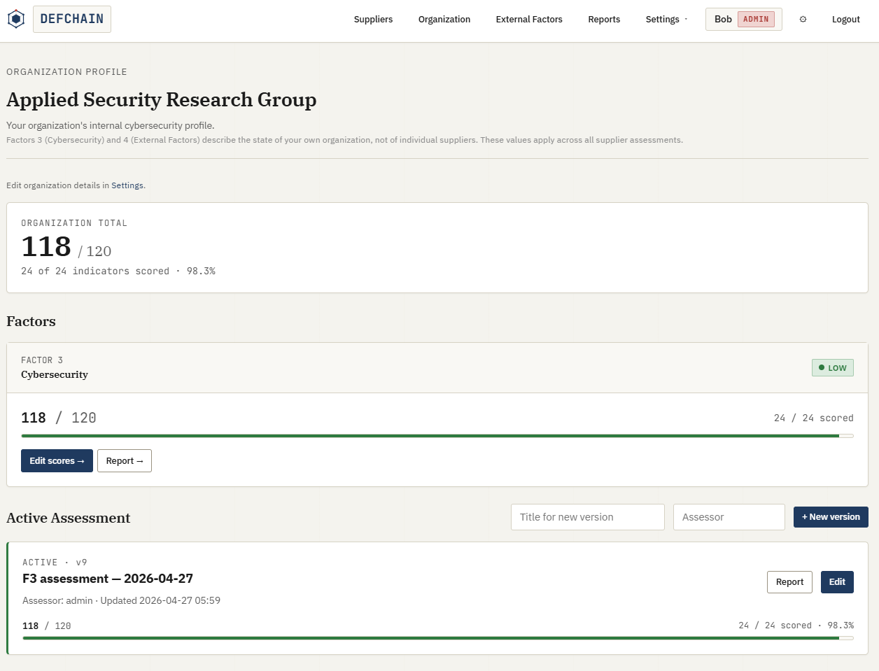Click the '24 of 24 indicators scored' text
Image resolution: width=879 pixels, height=671 pixels.
tap(95, 271)
